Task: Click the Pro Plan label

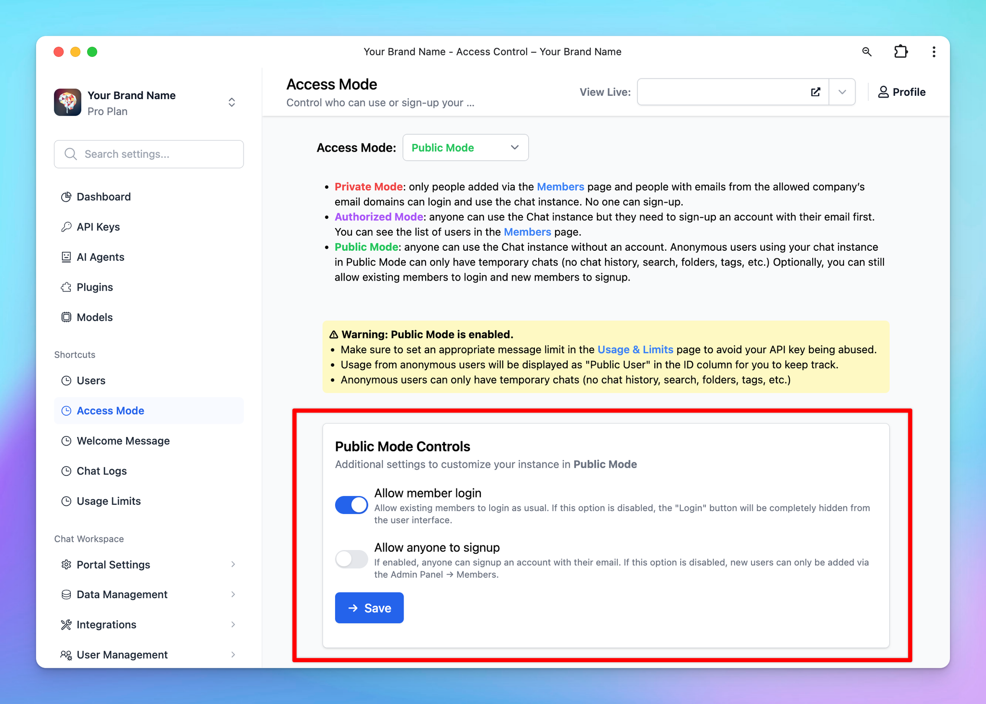Action: [107, 112]
